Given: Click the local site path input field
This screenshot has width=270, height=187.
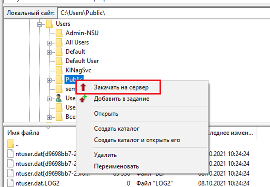Looking at the screenshot, I should [162, 13].
